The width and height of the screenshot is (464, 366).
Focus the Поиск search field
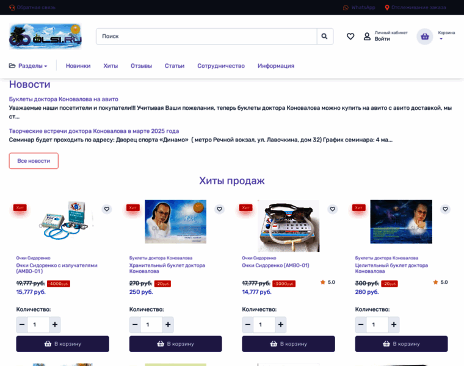tap(206, 37)
